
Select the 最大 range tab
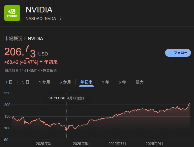click(139, 82)
